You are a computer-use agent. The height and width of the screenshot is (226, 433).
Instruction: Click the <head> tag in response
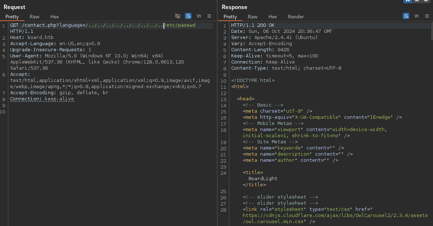(x=246, y=99)
